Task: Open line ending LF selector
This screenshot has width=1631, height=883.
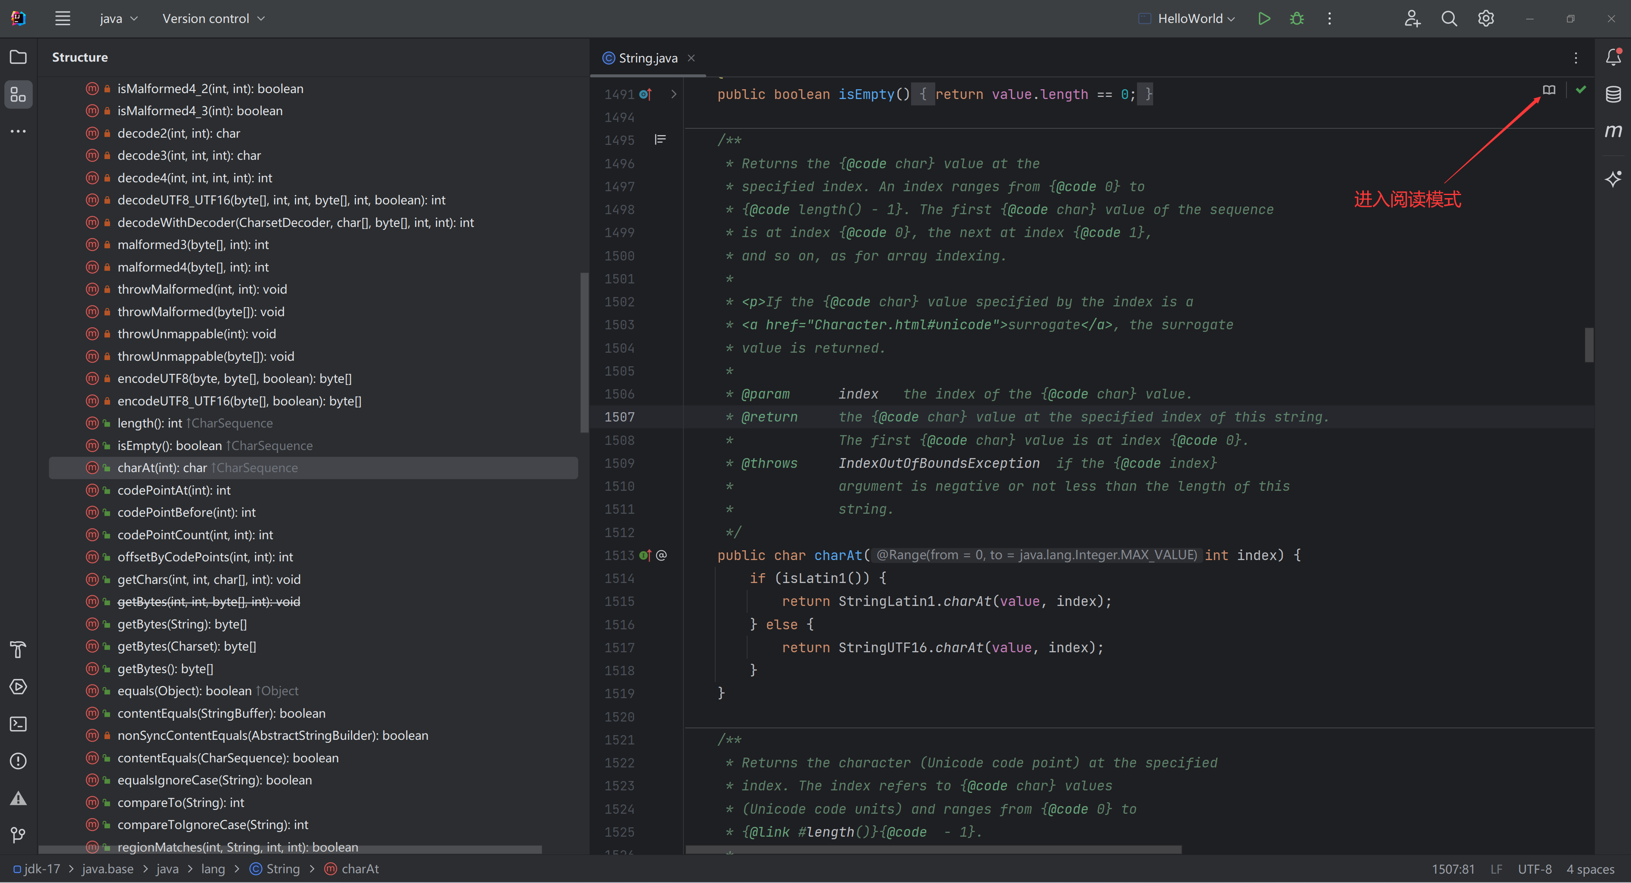Action: (x=1496, y=869)
